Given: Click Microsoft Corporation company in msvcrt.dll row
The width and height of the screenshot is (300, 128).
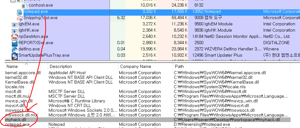Looking at the screenshot, I should point(140,105).
